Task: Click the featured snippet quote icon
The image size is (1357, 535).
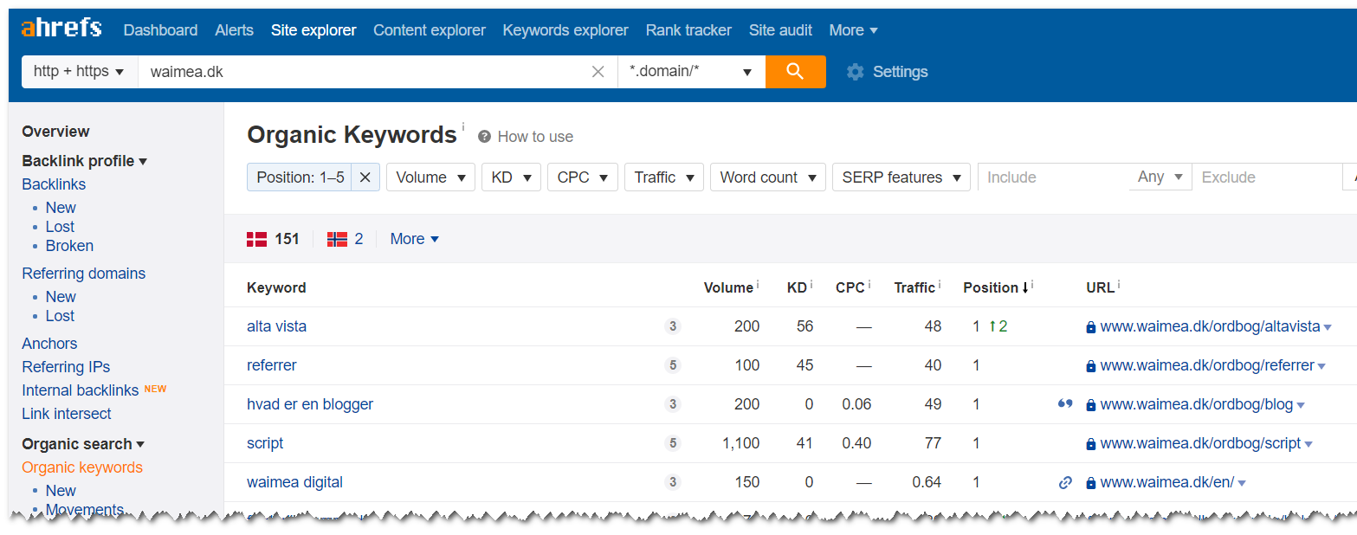Action: pyautogui.click(x=1065, y=404)
